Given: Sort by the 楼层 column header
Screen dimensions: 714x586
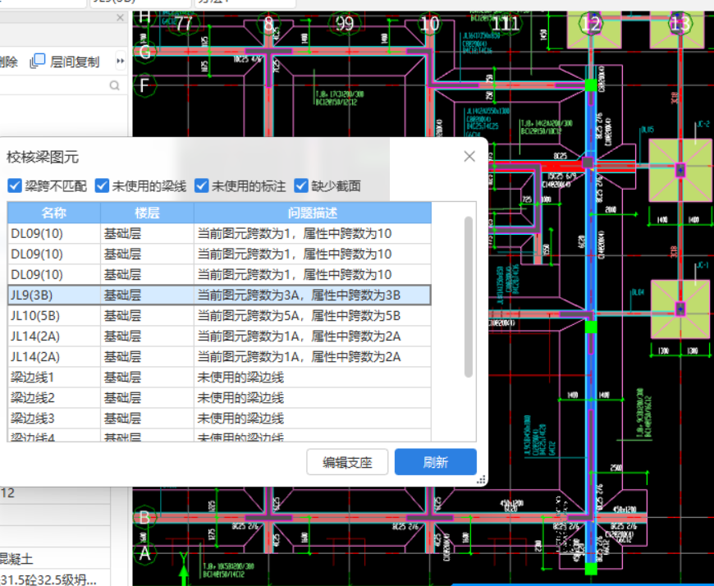Looking at the screenshot, I should [x=147, y=213].
